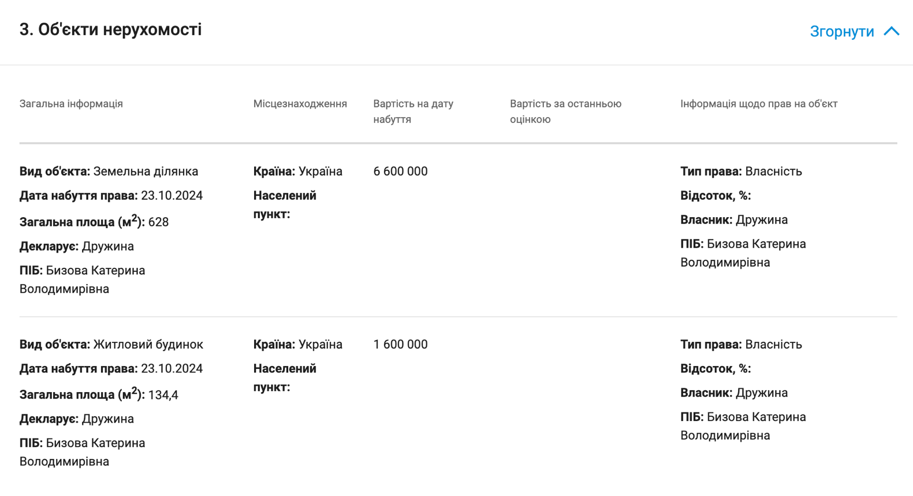Select the 6 600 000 acquisition value

coord(400,171)
